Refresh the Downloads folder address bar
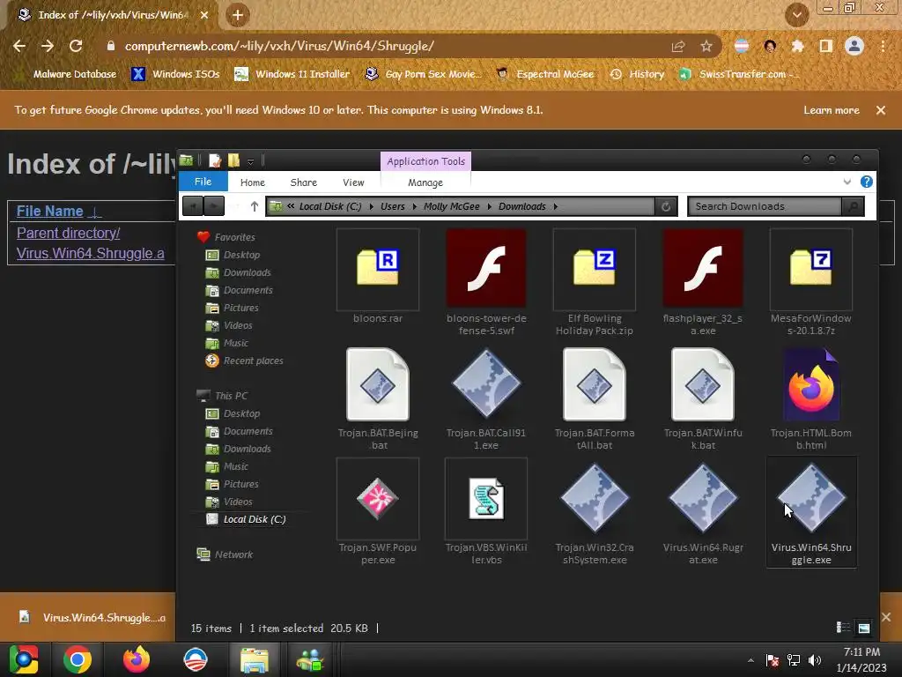This screenshot has height=677, width=902. [x=666, y=206]
